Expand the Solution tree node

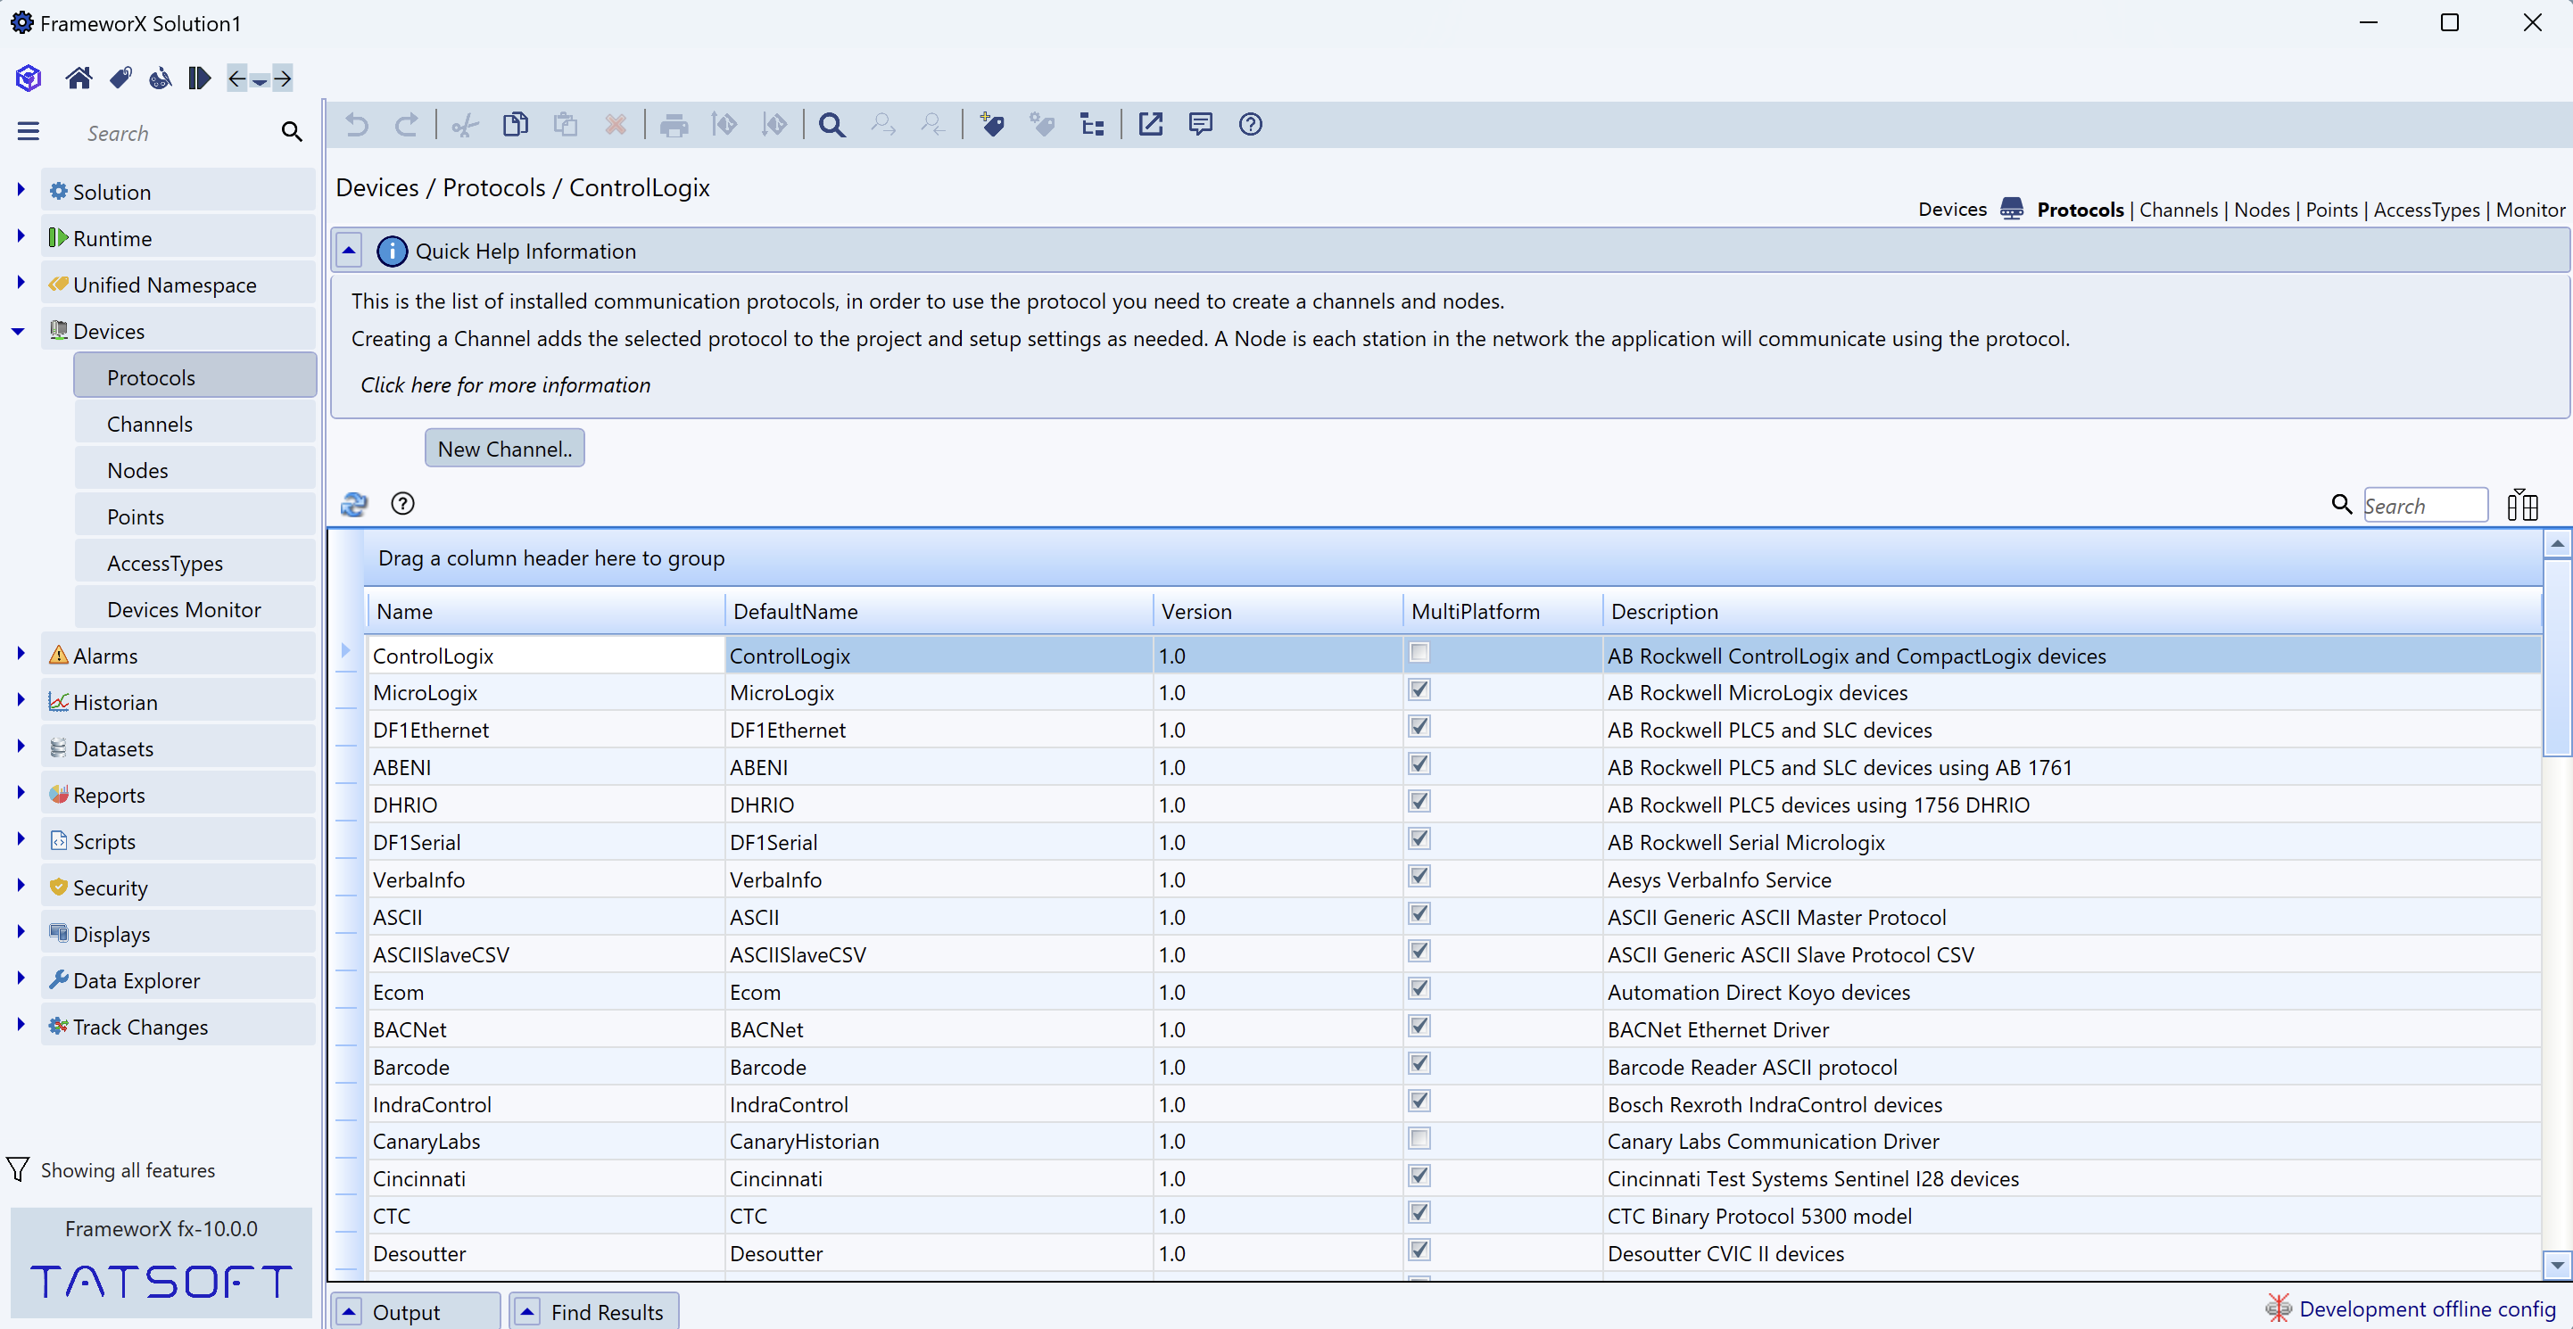pos(20,190)
